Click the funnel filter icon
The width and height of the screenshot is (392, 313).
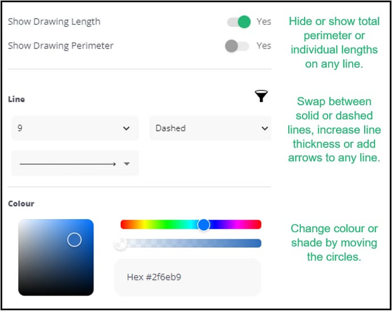[x=262, y=96]
